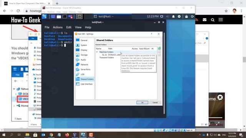This screenshot has width=246, height=138.
Task: Click the Auto Mount column header
Action: pyautogui.click(x=144, y=49)
